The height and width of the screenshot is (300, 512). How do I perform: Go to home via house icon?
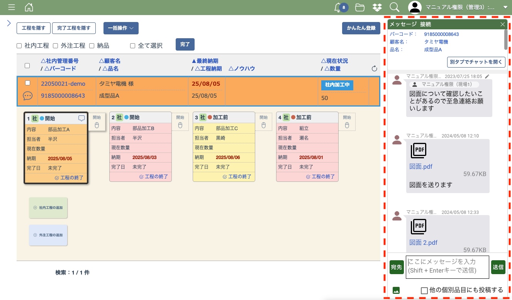pos(29,7)
